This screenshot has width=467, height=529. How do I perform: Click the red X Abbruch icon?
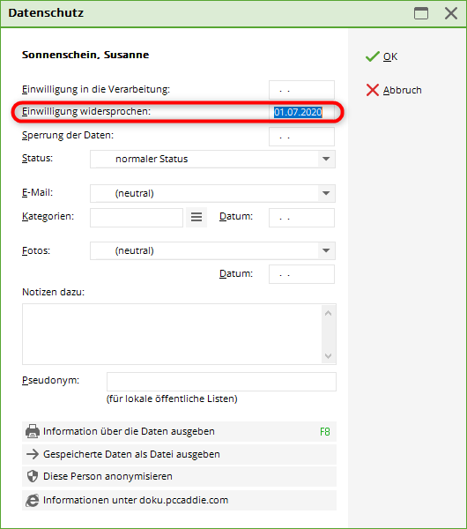click(x=372, y=90)
